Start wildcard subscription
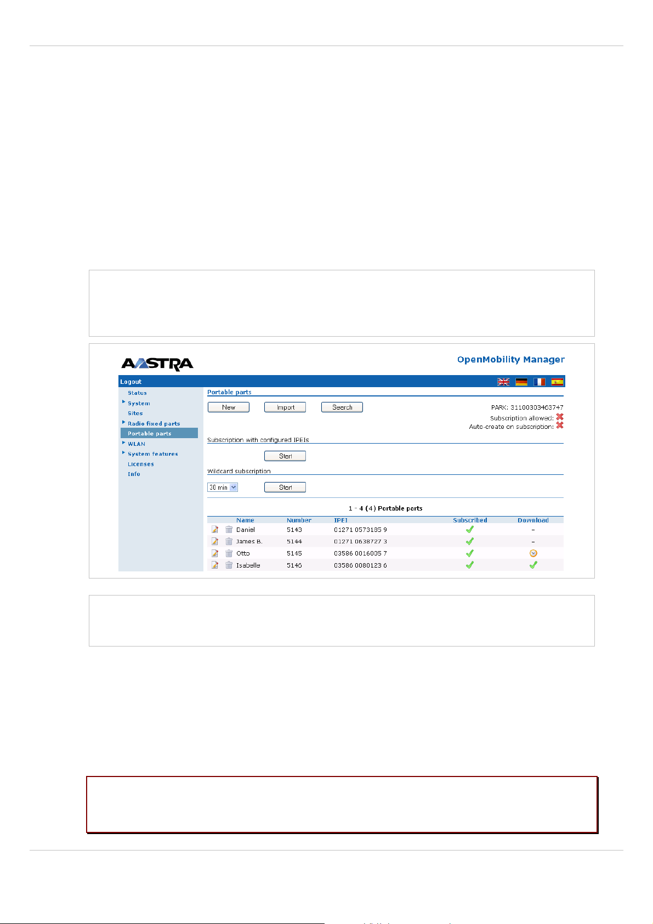 pos(285,487)
